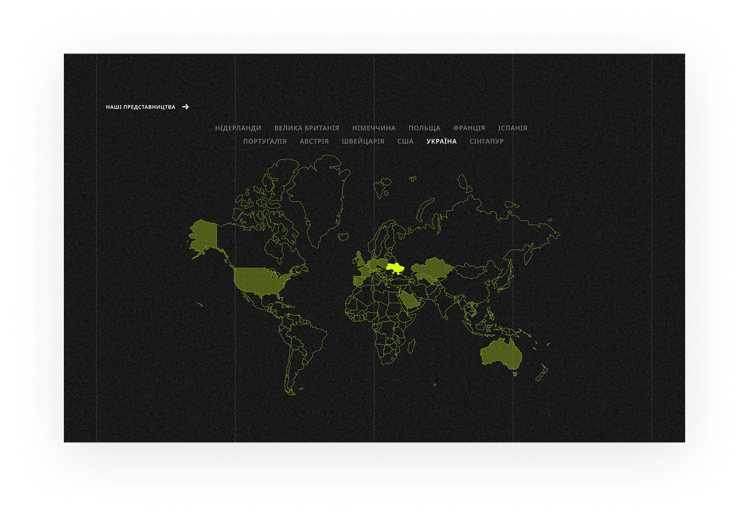Click bright highlighted Ukraine on the map

(x=396, y=268)
